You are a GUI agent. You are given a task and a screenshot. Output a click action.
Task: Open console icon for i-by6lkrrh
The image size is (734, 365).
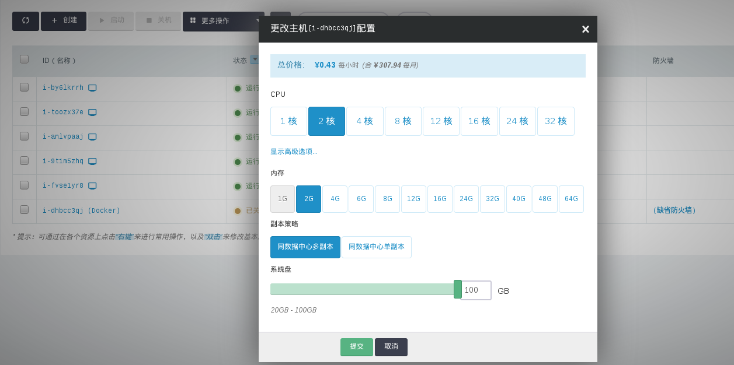[92, 88]
